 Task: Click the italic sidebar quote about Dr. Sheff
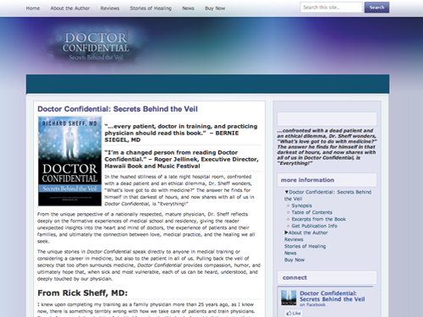pyautogui.click(x=327, y=147)
